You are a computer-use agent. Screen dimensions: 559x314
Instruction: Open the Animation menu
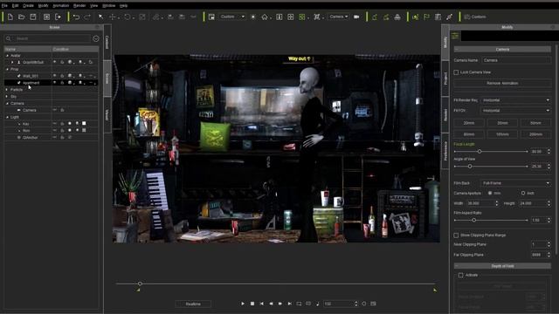pyautogui.click(x=60, y=6)
